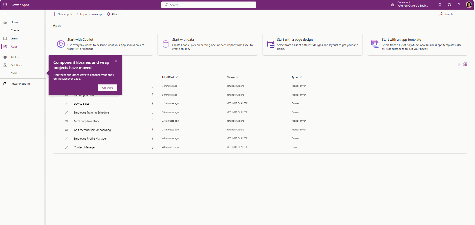Open Solutions in the left navigation

point(16,65)
